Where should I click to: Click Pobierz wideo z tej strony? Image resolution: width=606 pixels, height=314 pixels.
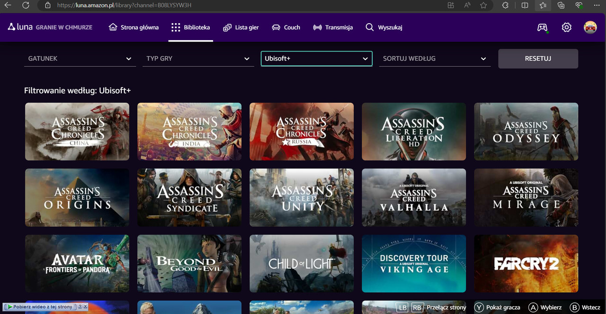point(40,307)
